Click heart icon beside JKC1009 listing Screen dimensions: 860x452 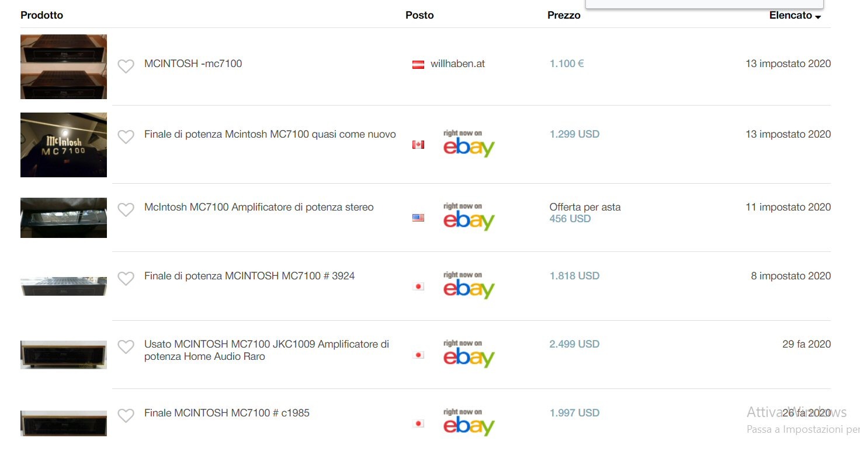click(126, 347)
